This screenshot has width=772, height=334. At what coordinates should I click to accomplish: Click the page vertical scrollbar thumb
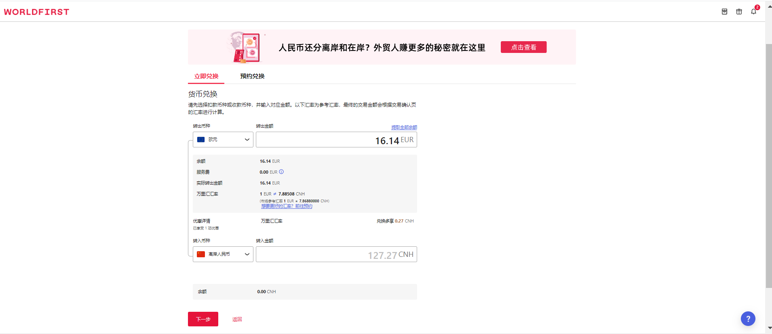[x=769, y=166]
